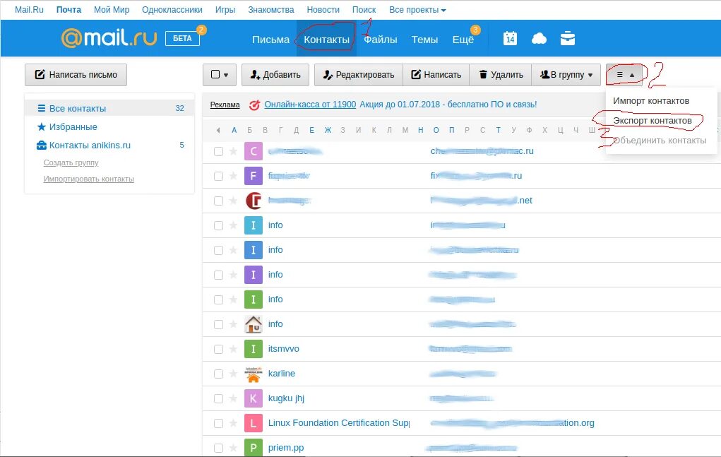Click the Написать письмо button
The image size is (721, 457).
click(76, 74)
